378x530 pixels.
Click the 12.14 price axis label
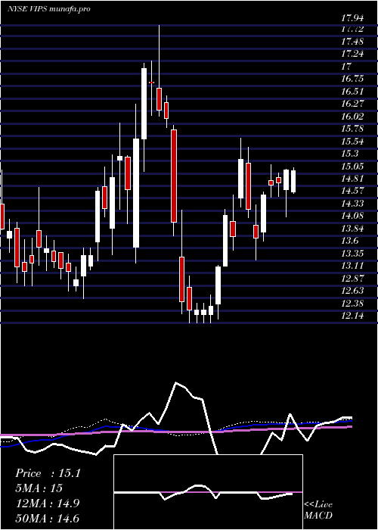[x=352, y=316]
